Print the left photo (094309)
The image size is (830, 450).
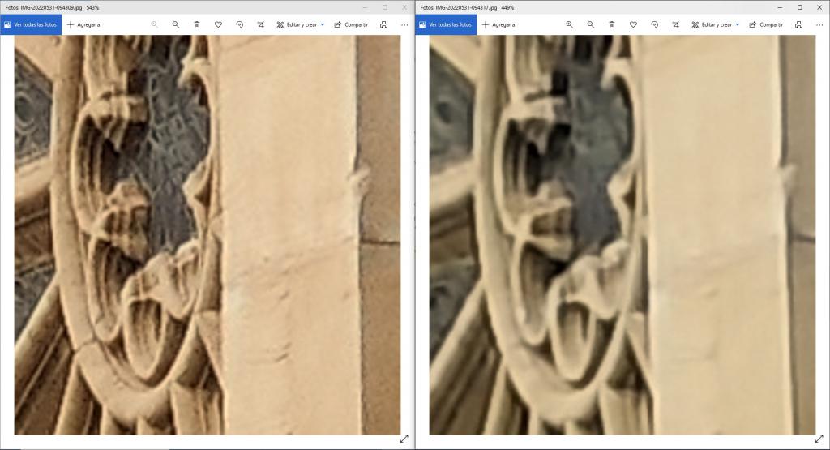[384, 24]
